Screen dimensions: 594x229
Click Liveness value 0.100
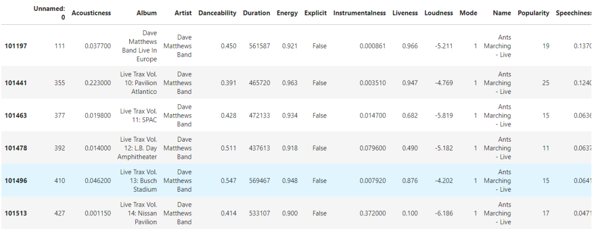pos(410,213)
